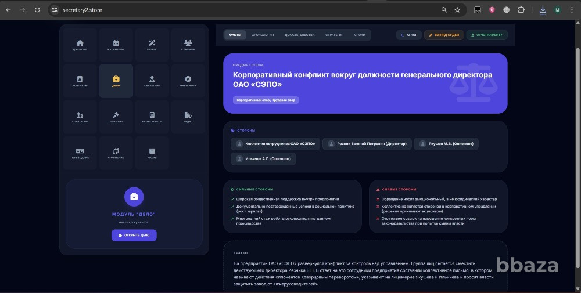Click the page vertical scrollbar
The height and width of the screenshot is (293, 581).
[578, 157]
